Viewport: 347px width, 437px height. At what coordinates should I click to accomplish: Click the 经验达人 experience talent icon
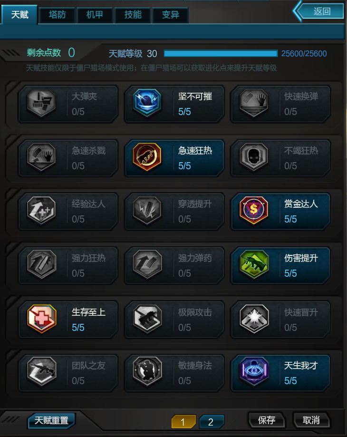coord(41,211)
